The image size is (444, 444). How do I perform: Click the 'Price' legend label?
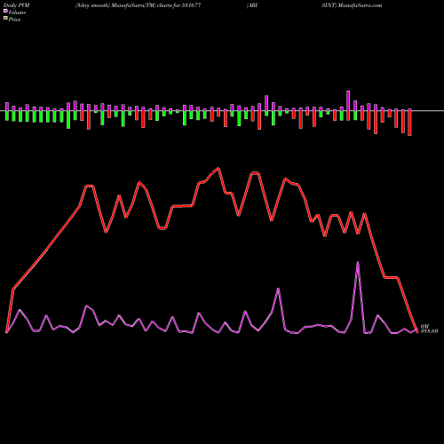tap(15, 20)
